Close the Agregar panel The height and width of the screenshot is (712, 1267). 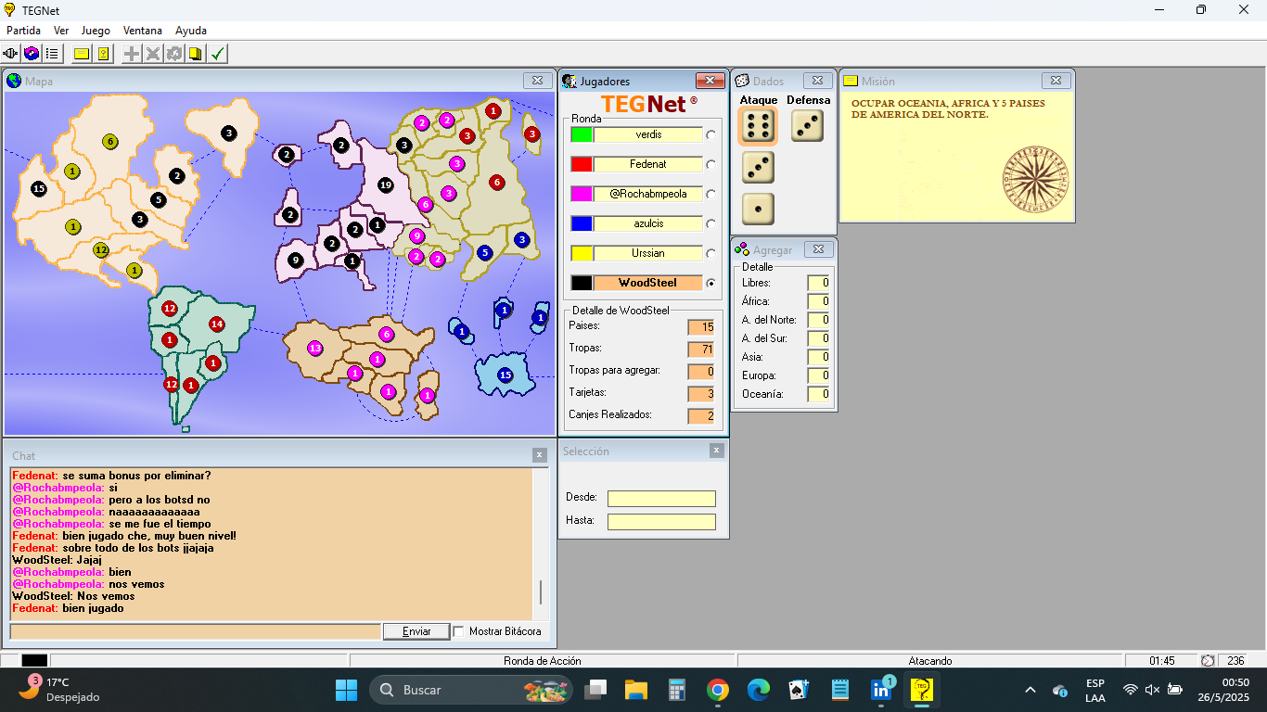tap(817, 249)
